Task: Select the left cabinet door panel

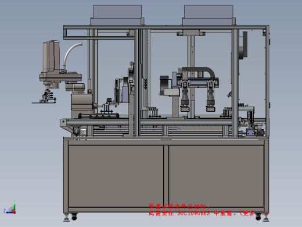Action: [116, 176]
